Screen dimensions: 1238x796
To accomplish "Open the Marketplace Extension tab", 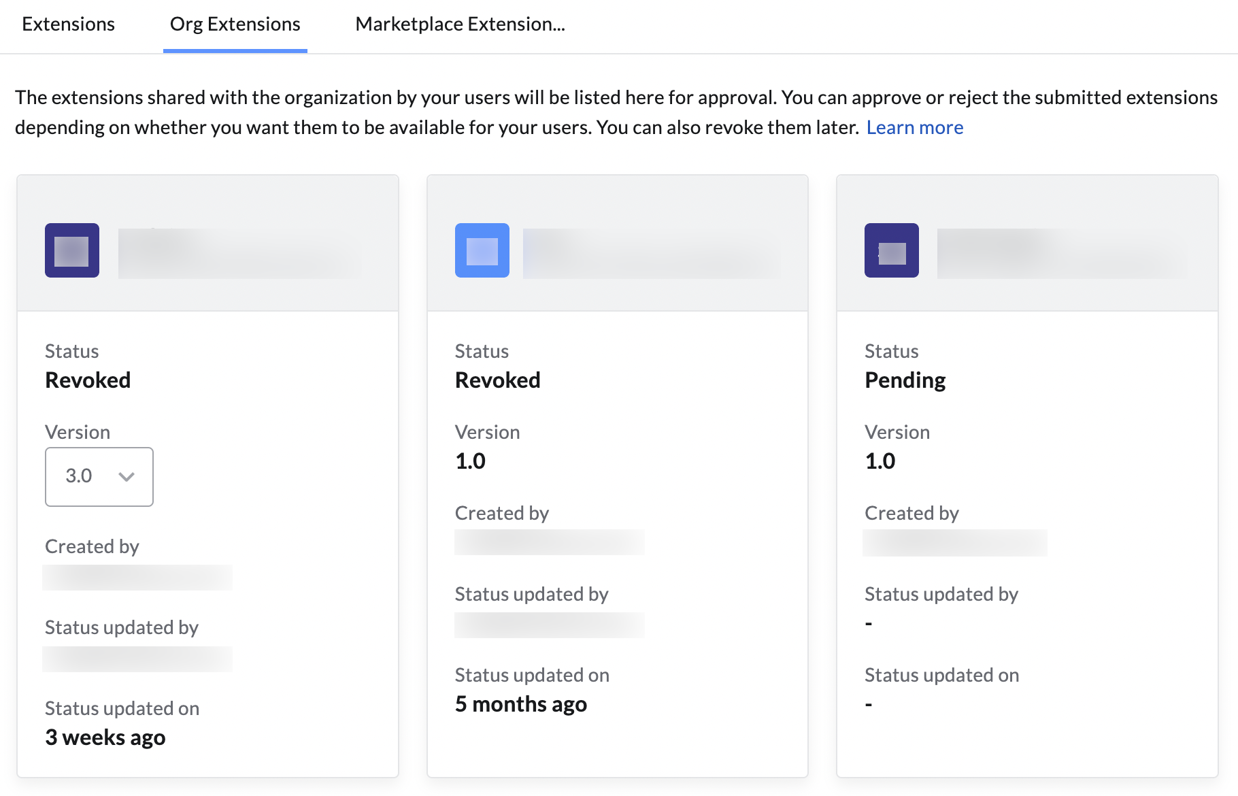I will (459, 24).
